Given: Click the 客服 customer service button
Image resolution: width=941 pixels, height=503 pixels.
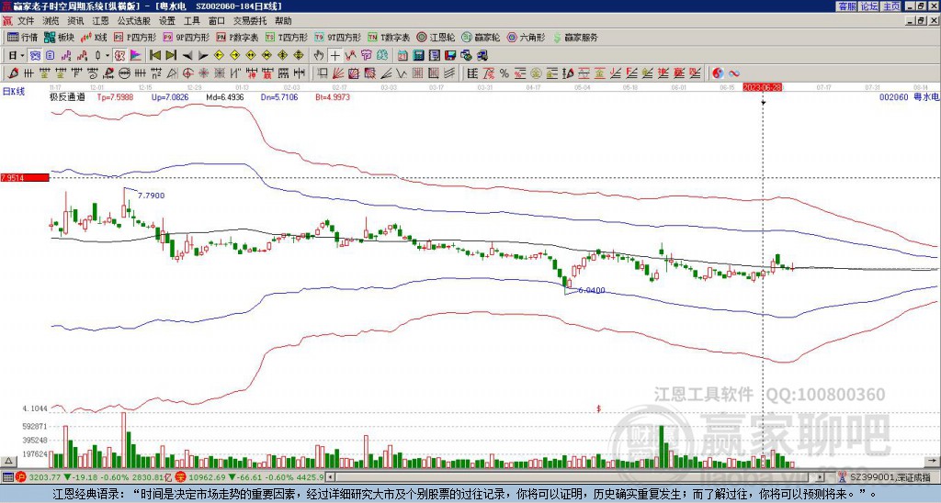Looking at the screenshot, I should point(846,6).
